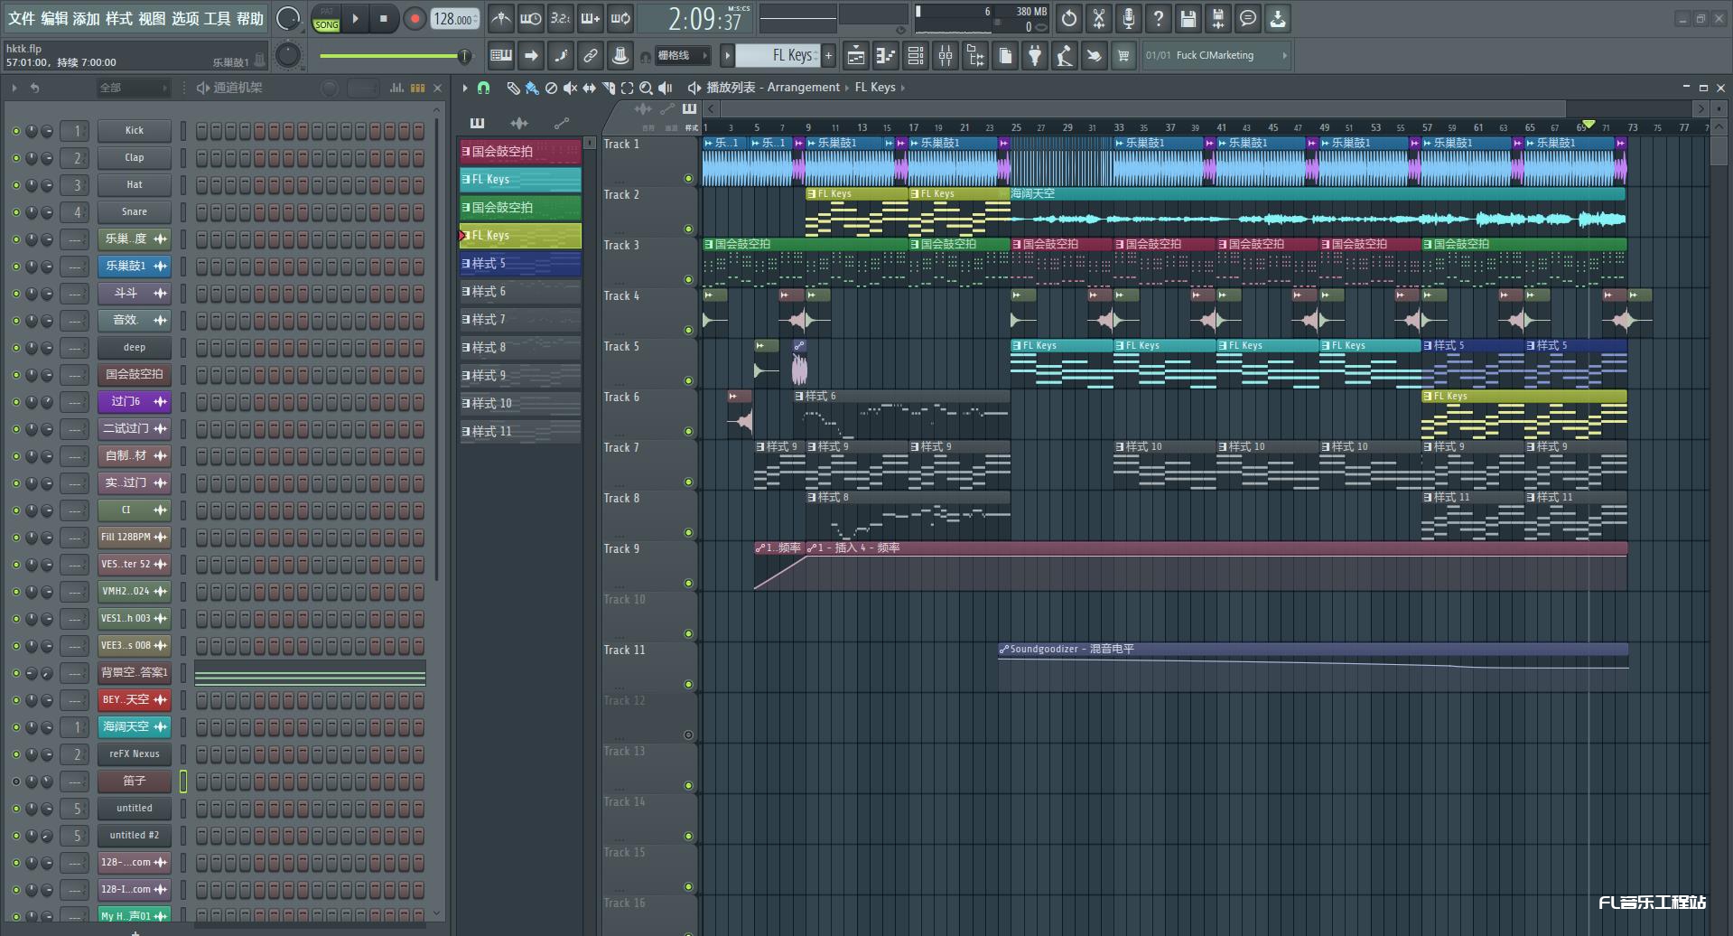Select the Select tool in playlist

[x=627, y=88]
